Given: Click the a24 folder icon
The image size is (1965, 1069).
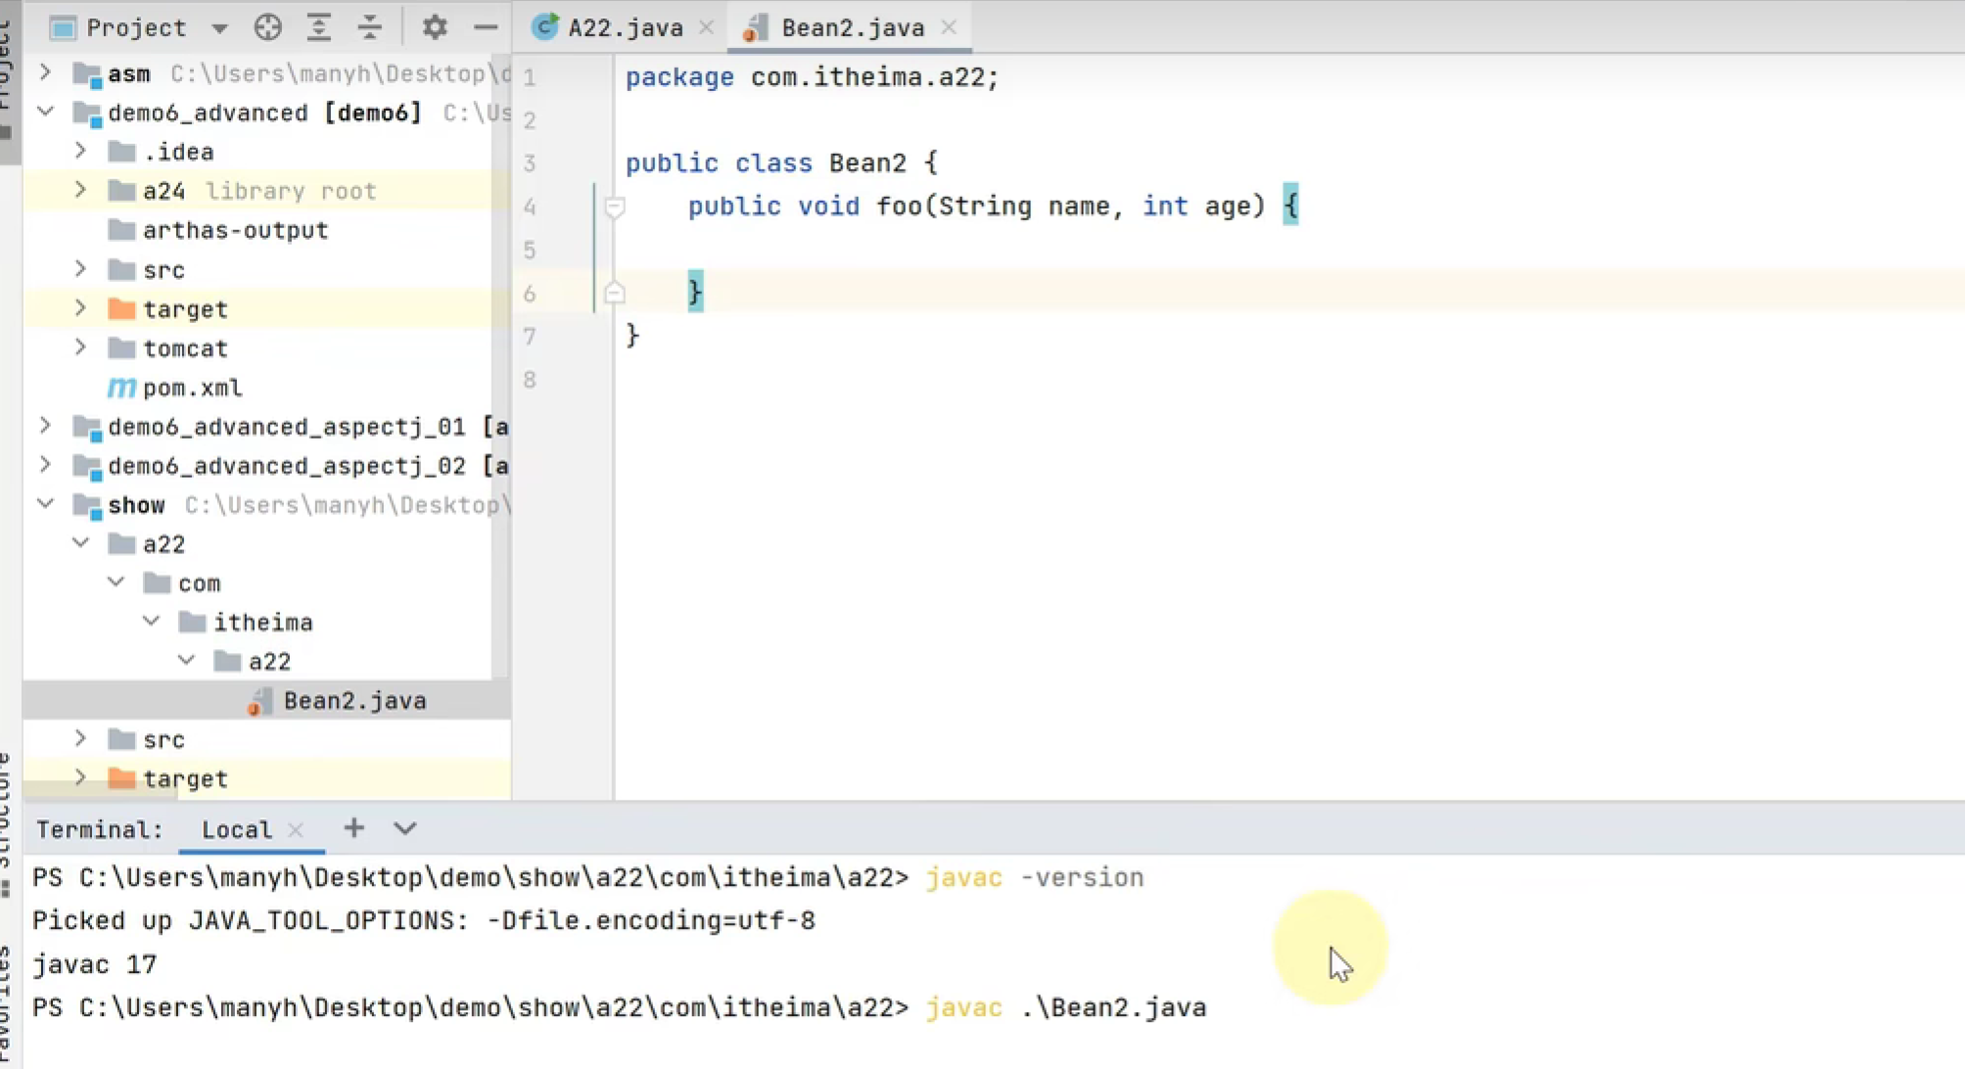Looking at the screenshot, I should coord(121,190).
